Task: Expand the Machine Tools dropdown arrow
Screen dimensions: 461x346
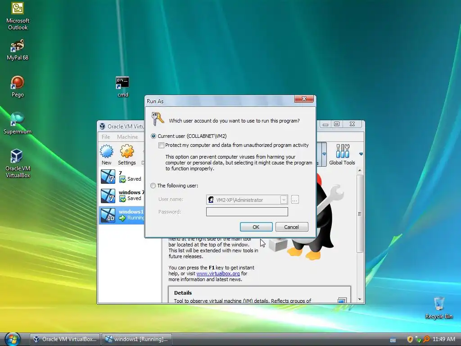Action: [x=324, y=154]
